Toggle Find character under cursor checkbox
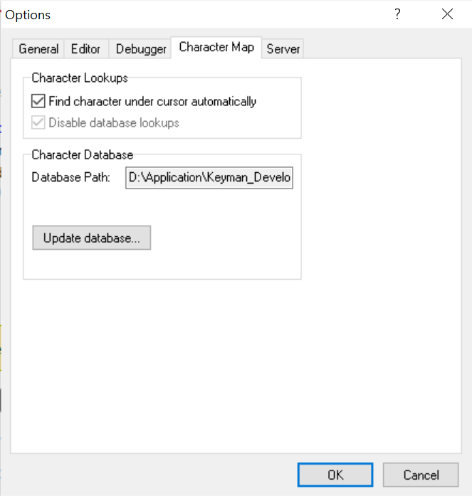 coord(38,101)
